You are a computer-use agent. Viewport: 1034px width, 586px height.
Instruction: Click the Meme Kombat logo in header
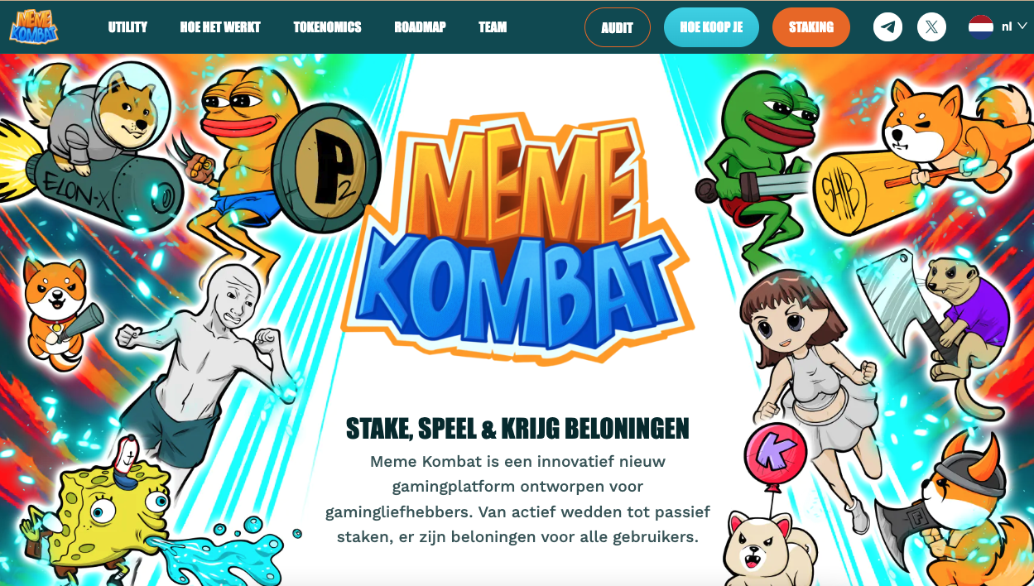point(34,26)
